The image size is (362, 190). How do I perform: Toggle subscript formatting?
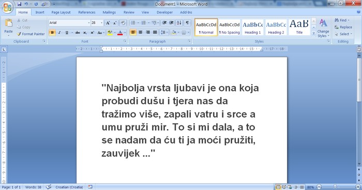coord(85,33)
